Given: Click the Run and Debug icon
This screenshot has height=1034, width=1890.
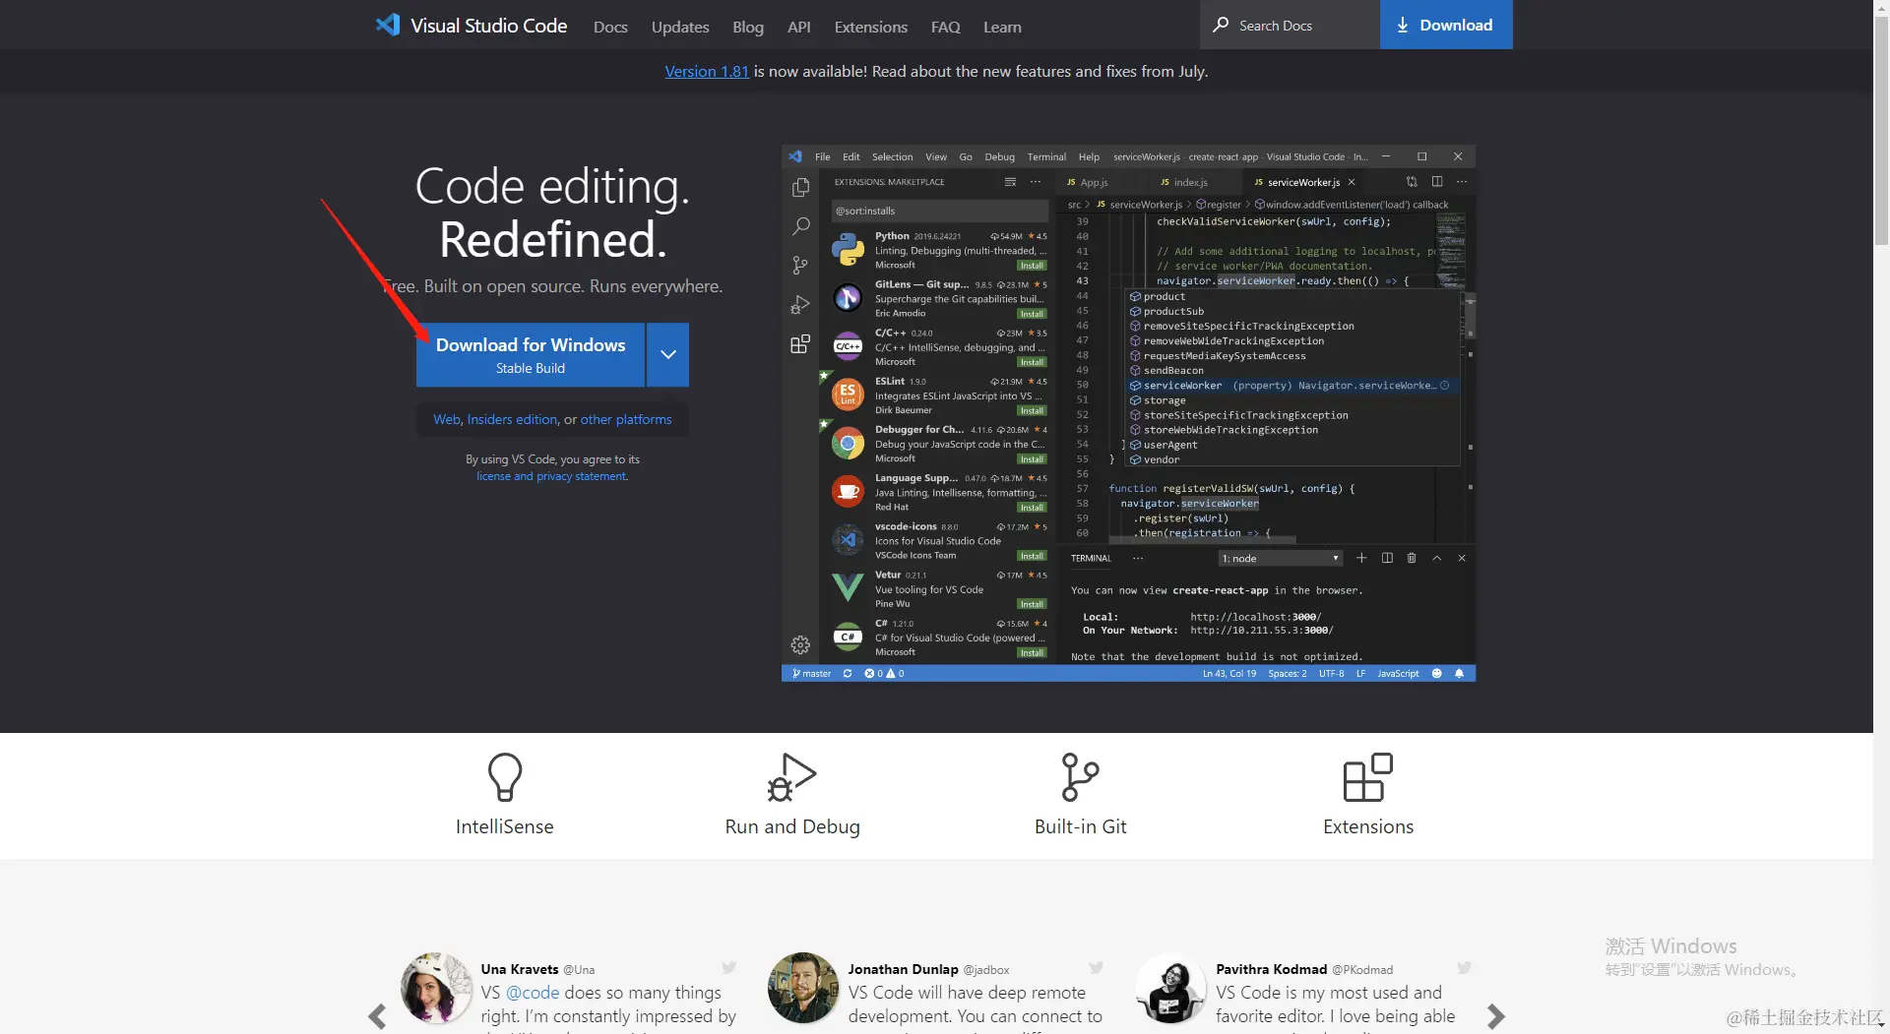Looking at the screenshot, I should 792,777.
